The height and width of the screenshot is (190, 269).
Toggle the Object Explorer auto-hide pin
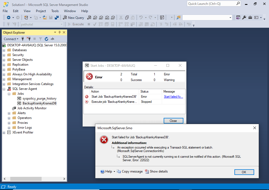pyautogui.click(x=59, y=32)
